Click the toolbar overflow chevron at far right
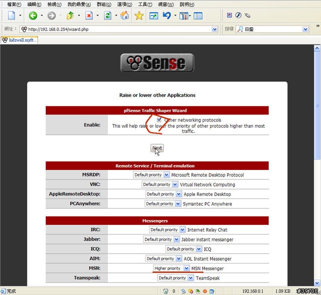The image size is (321, 295). coord(317,25)
